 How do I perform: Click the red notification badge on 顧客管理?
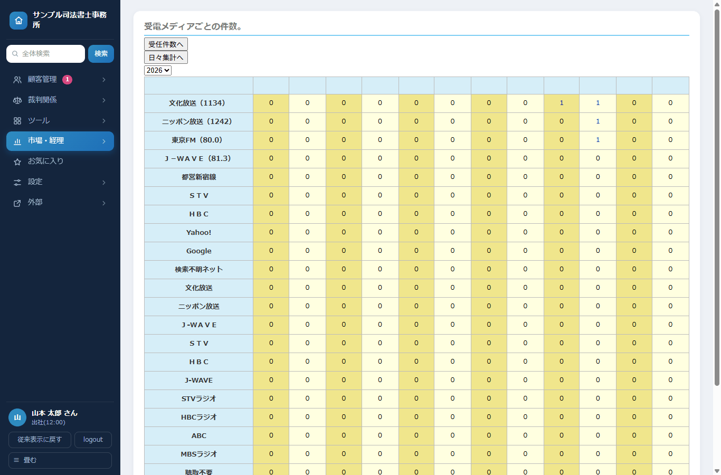[x=68, y=80]
